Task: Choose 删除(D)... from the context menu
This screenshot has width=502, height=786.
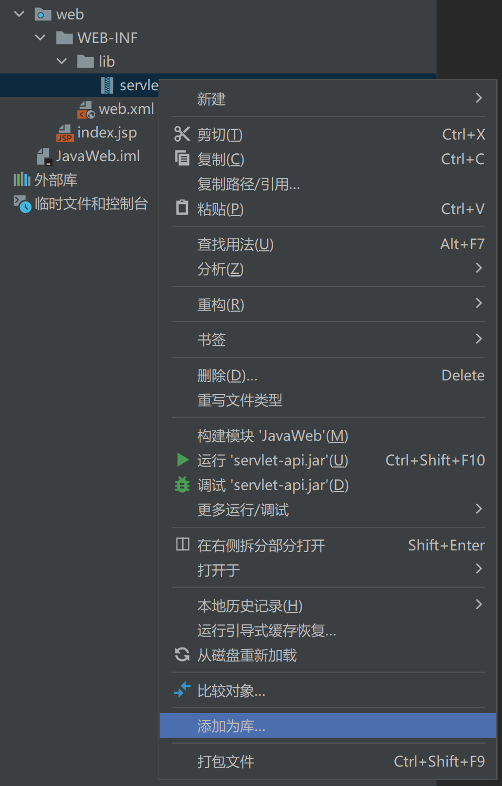Action: click(227, 376)
